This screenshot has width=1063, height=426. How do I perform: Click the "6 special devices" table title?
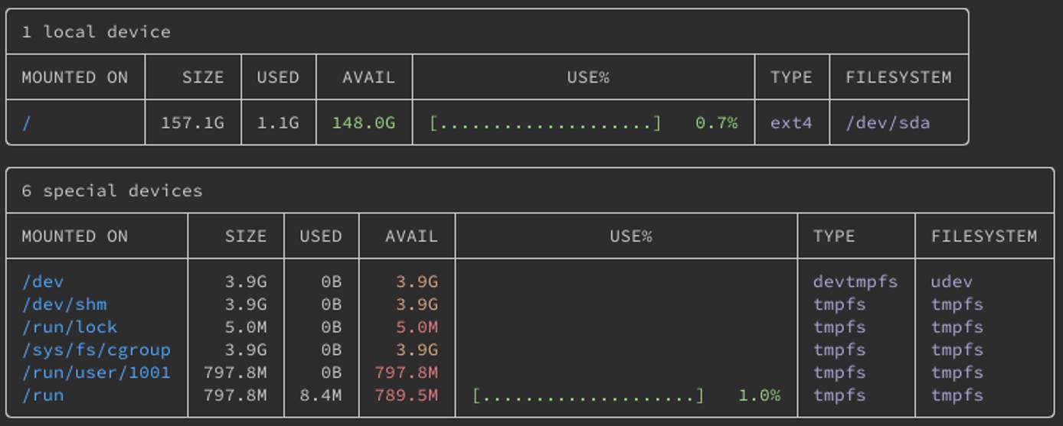click(112, 191)
